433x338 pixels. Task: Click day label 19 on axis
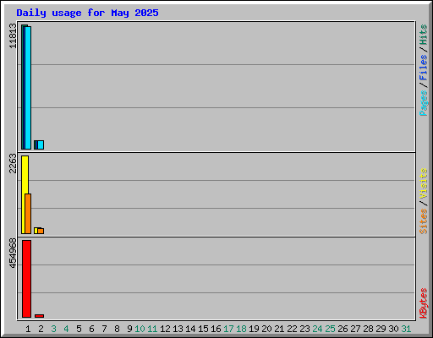click(254, 329)
